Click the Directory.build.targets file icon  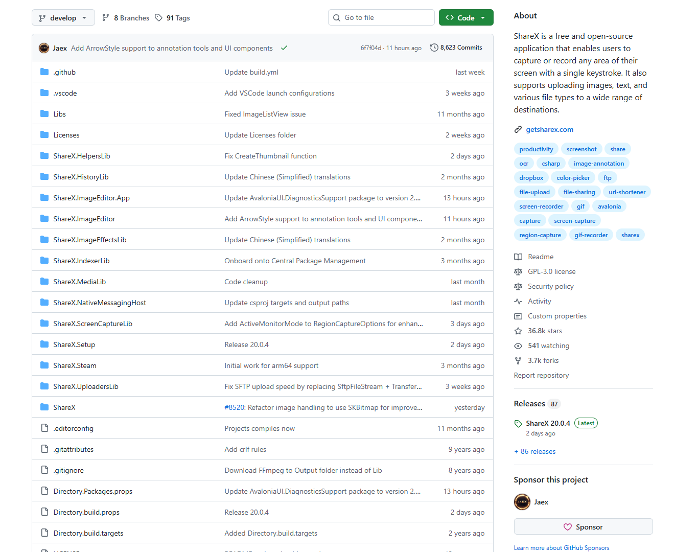click(44, 533)
